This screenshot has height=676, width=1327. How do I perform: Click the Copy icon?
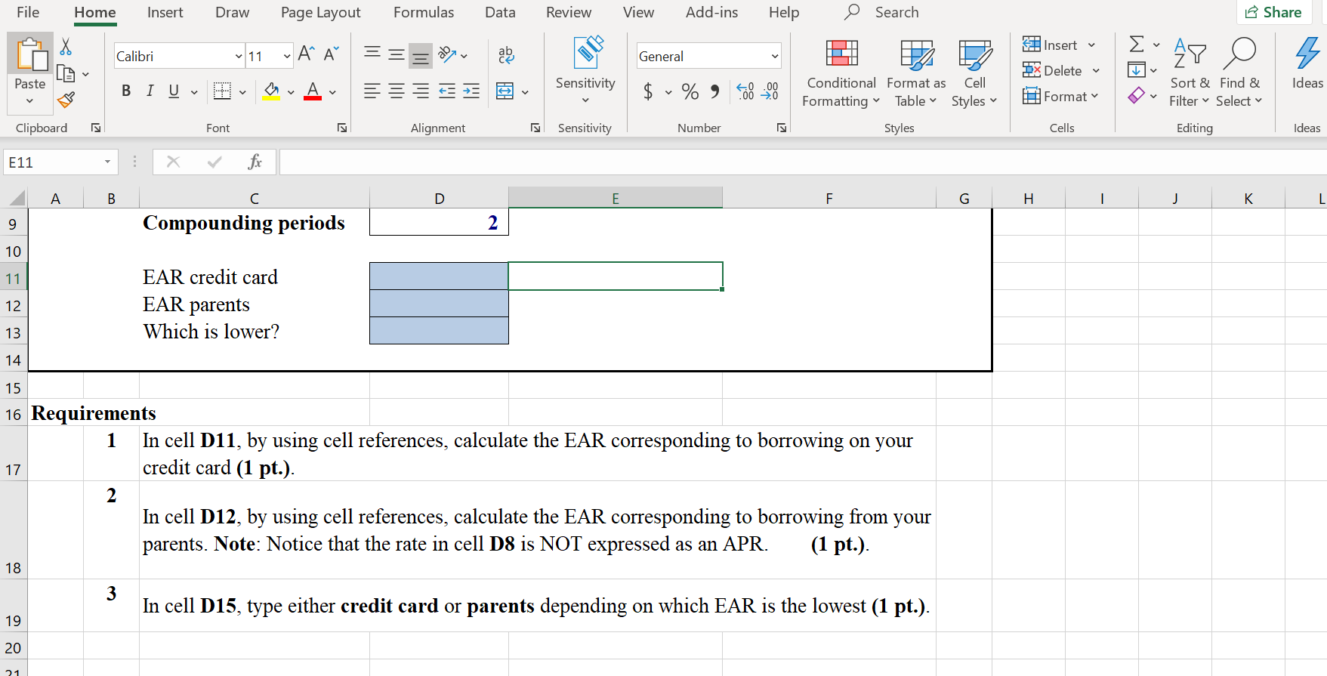coord(66,74)
